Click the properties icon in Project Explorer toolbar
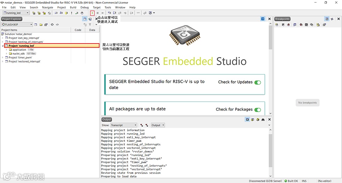 coord(46,25)
